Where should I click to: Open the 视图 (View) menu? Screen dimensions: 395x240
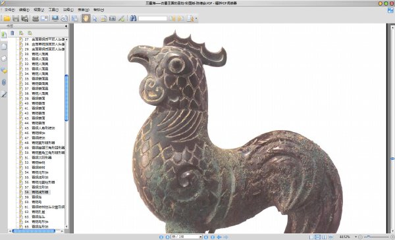tap(39, 10)
